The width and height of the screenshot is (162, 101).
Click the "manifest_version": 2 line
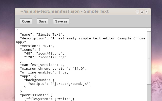(42, 65)
